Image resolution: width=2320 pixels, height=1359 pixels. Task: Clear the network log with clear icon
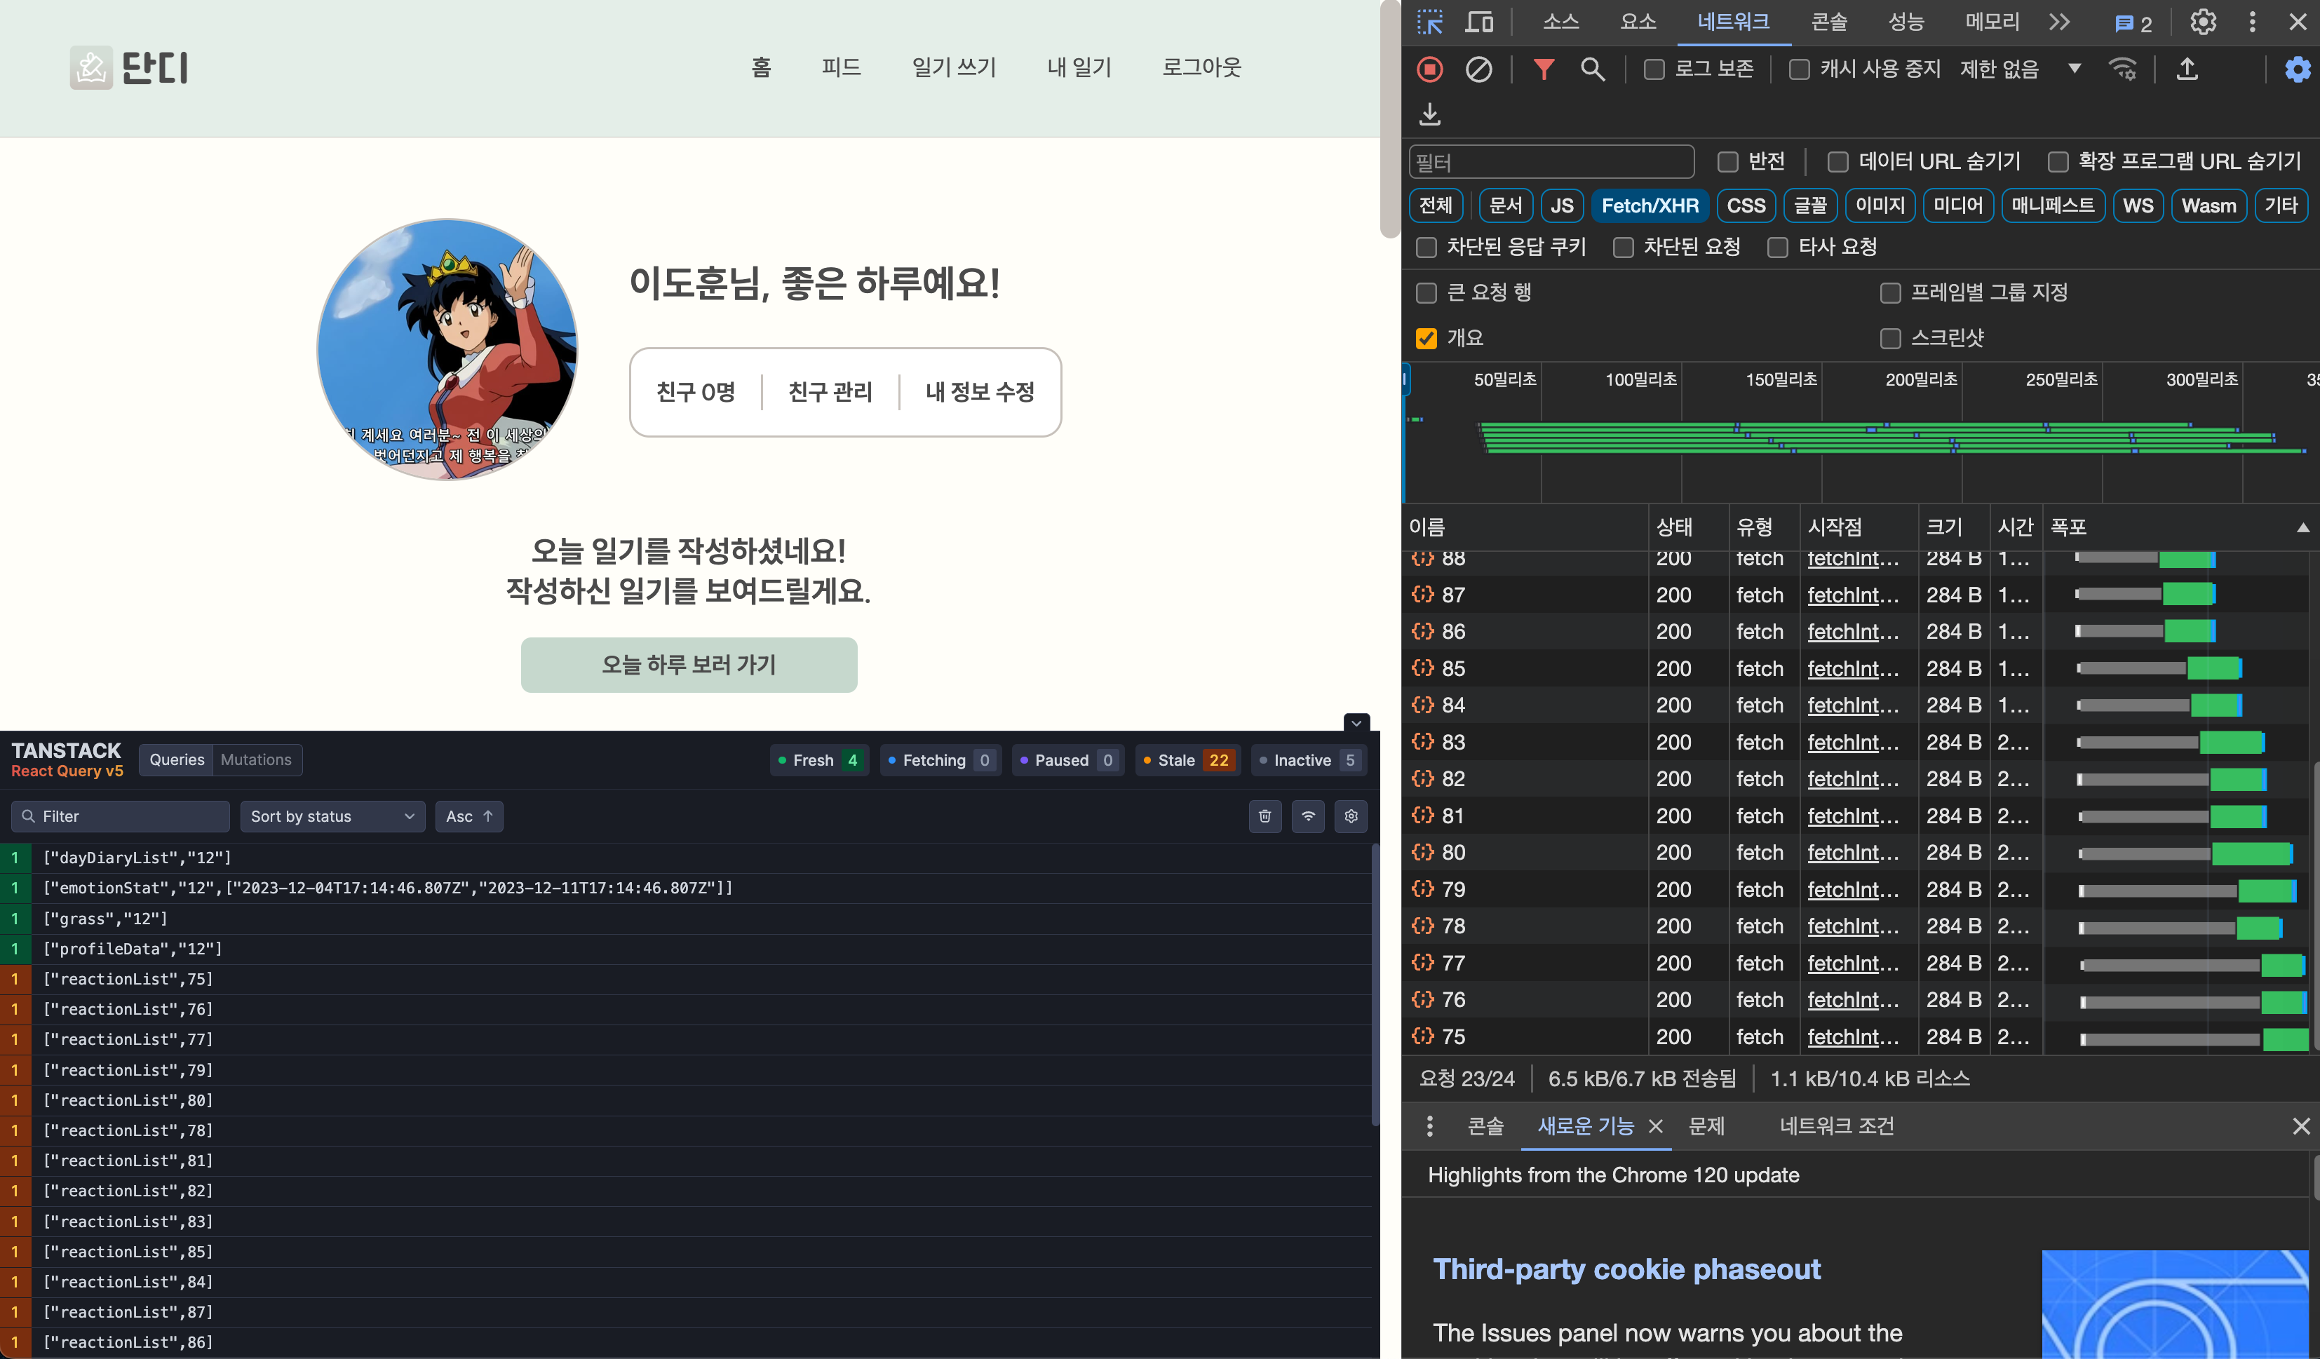pos(1480,69)
